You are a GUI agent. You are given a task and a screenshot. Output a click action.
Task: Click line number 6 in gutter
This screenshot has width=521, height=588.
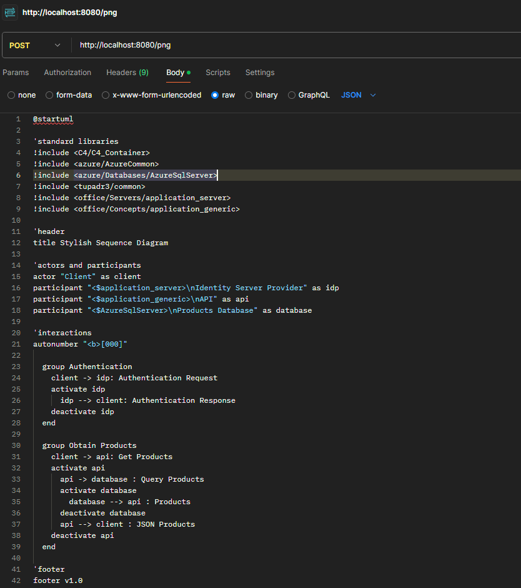coord(18,175)
